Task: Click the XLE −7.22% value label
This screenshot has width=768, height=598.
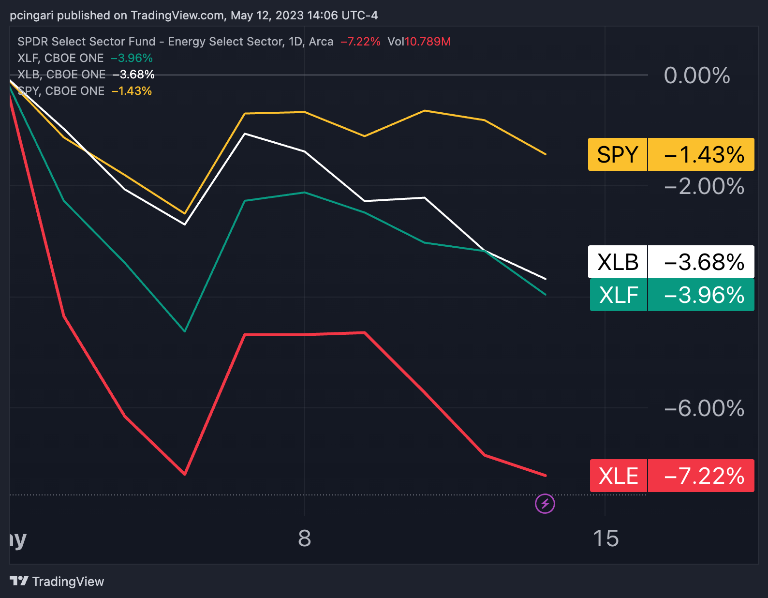Action: pyautogui.click(x=701, y=476)
